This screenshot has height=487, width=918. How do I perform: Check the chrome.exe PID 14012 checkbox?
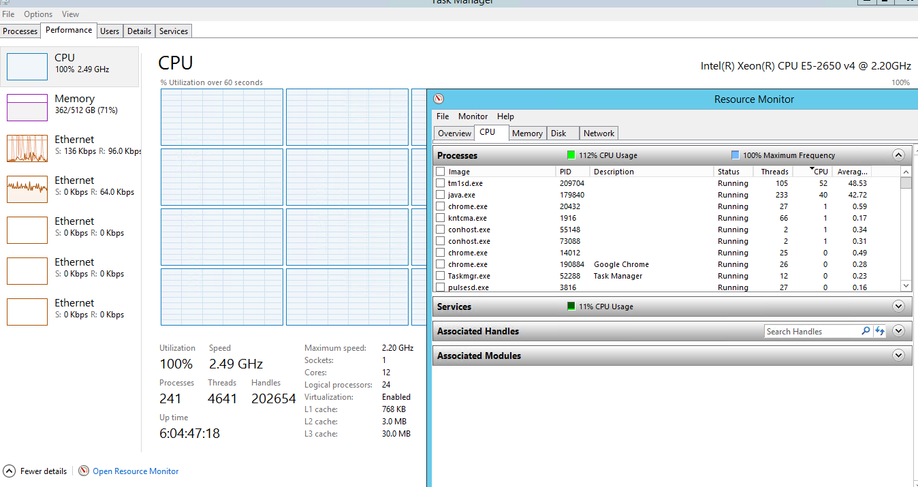441,253
